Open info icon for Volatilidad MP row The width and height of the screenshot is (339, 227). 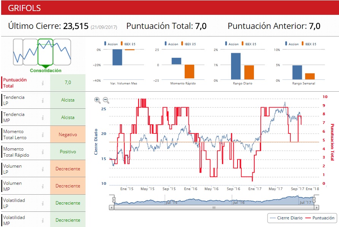[x=43, y=220]
